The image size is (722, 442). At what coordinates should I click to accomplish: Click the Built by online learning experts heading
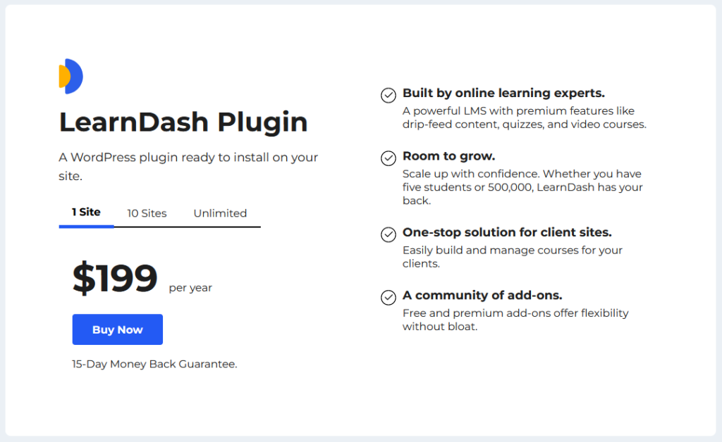[503, 93]
